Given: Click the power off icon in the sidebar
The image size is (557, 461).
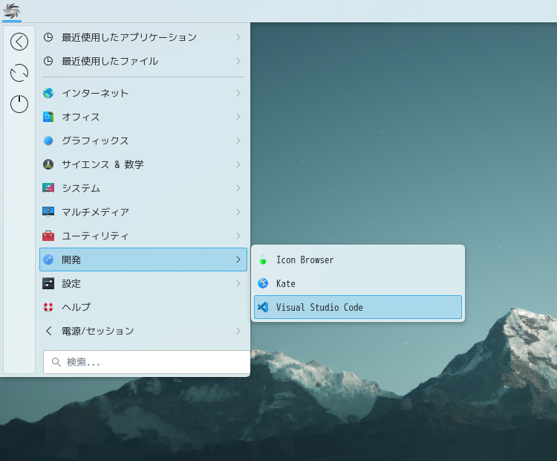Looking at the screenshot, I should click(x=19, y=104).
